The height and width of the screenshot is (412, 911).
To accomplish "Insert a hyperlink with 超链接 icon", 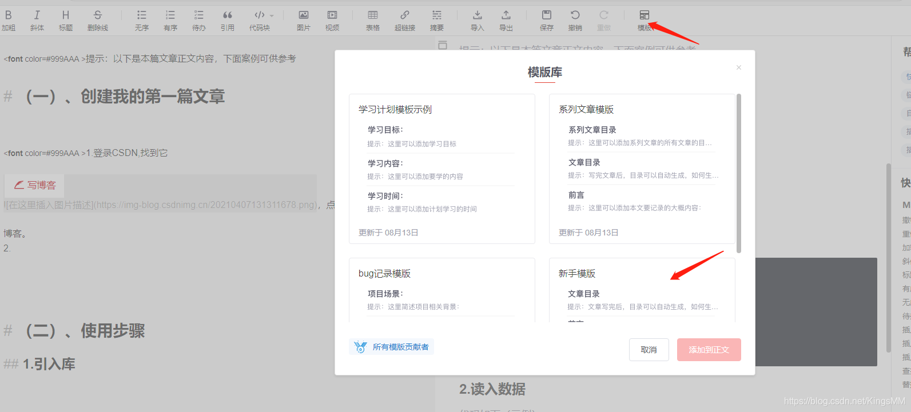I will coord(405,20).
